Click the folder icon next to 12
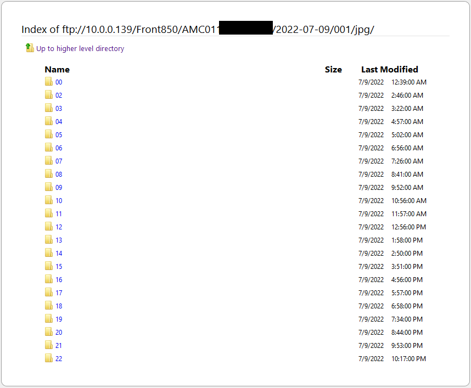Image resolution: width=471 pixels, height=388 pixels. (x=49, y=227)
